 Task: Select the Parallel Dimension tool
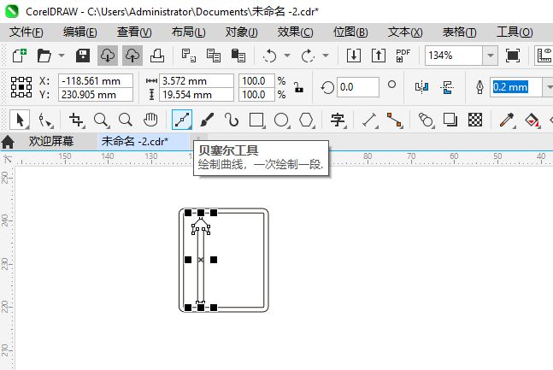click(369, 120)
